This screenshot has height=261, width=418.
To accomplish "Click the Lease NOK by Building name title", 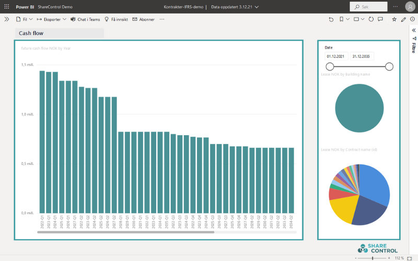I will [x=345, y=74].
